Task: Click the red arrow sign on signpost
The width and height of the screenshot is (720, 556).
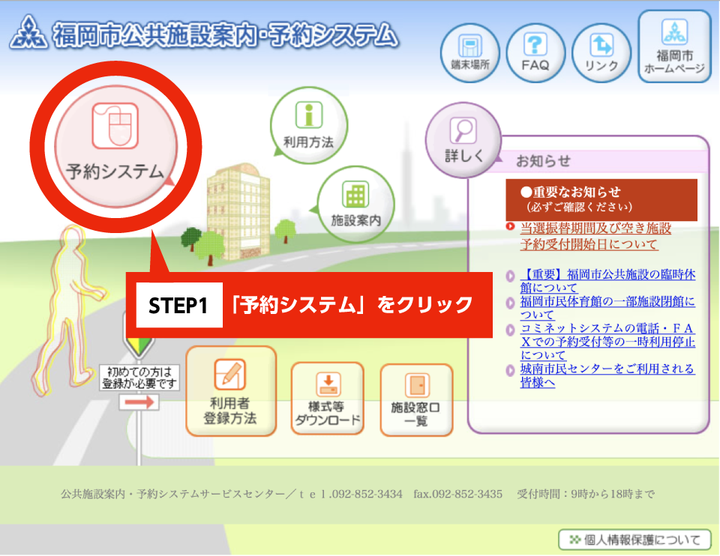Action: click(x=139, y=402)
